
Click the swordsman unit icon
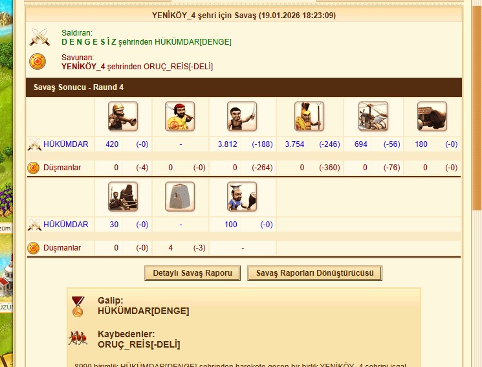tap(242, 117)
